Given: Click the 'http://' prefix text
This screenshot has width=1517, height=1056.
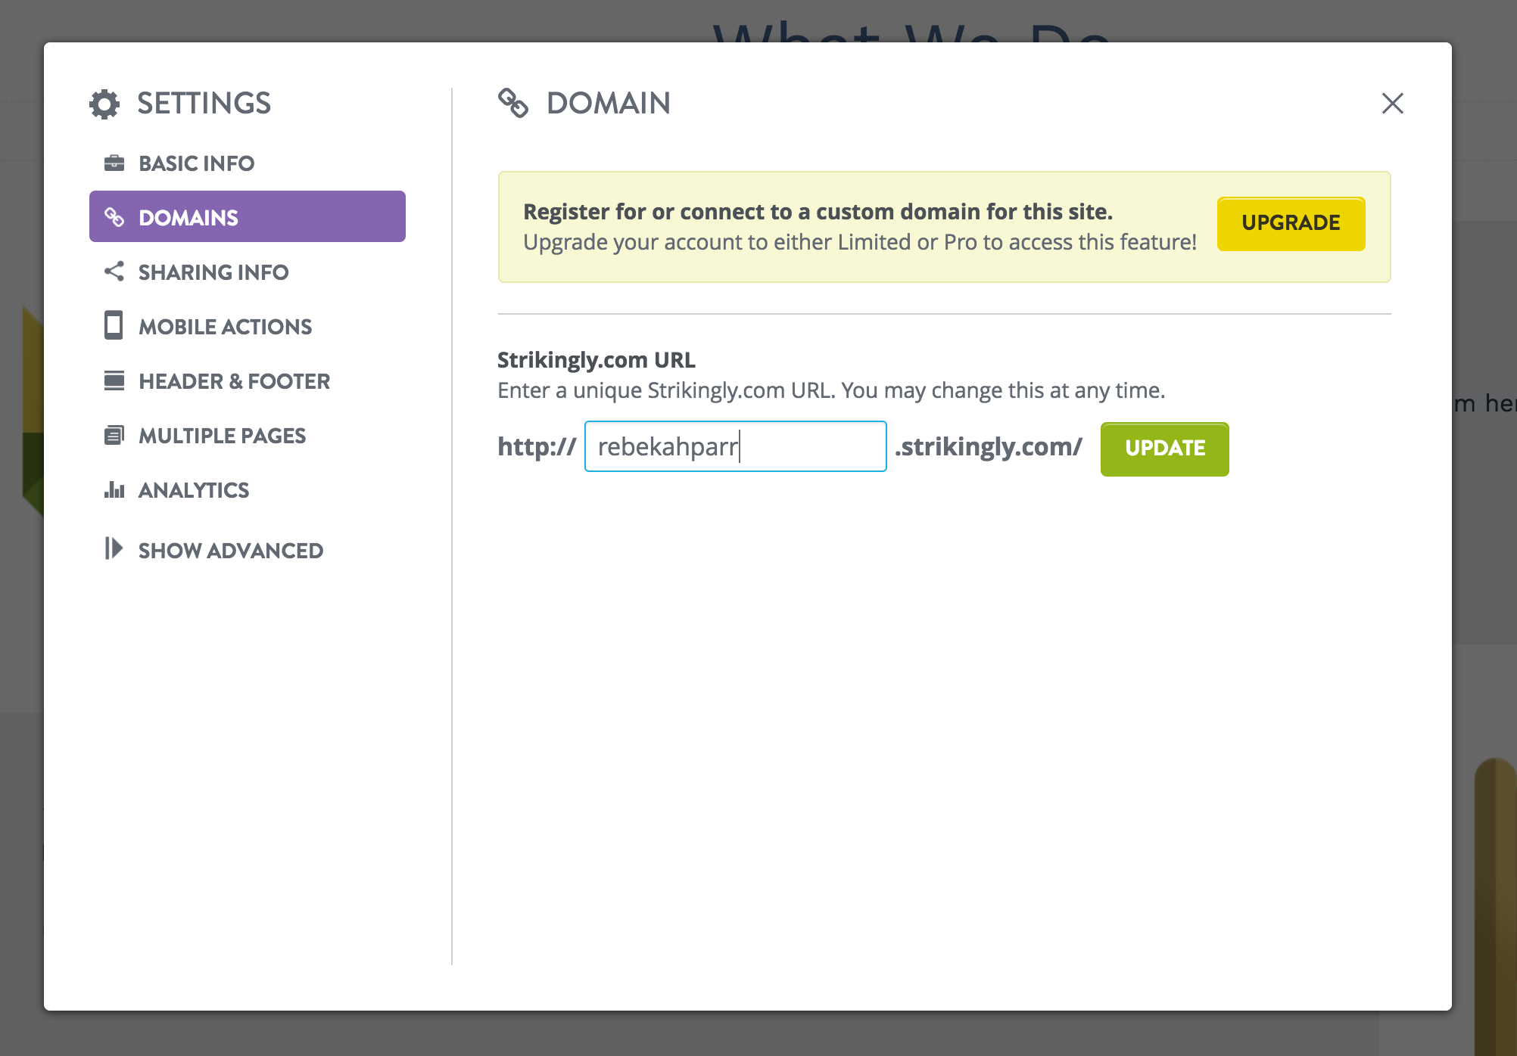Looking at the screenshot, I should tap(537, 447).
